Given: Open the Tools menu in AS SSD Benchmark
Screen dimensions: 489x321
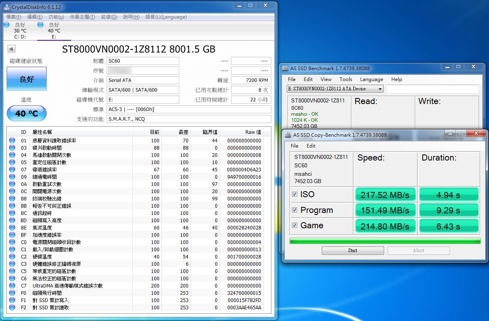Looking at the screenshot, I should (x=346, y=79).
